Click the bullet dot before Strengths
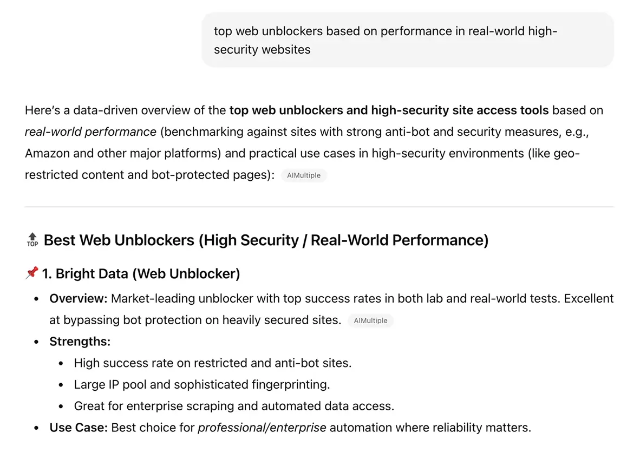This screenshot has width=640, height=459. [x=36, y=342]
